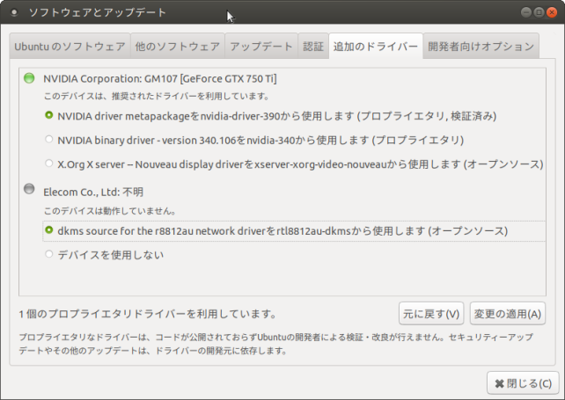The image size is (565, 400).
Task: Click the ソフトウェアとアップデート window title
Action: point(98,12)
